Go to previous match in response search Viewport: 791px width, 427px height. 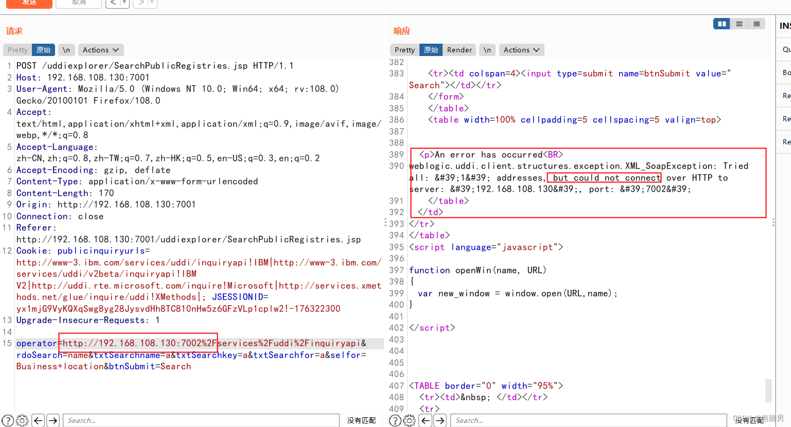pos(426,420)
